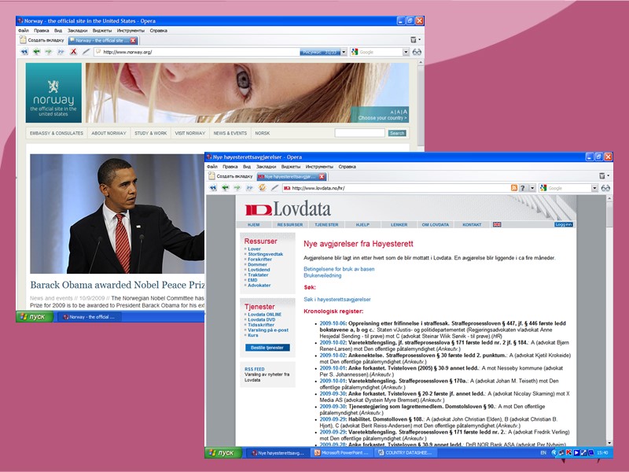This screenshot has height=472, width=629.
Task: Reload the Lovdata page
Action: [262, 188]
